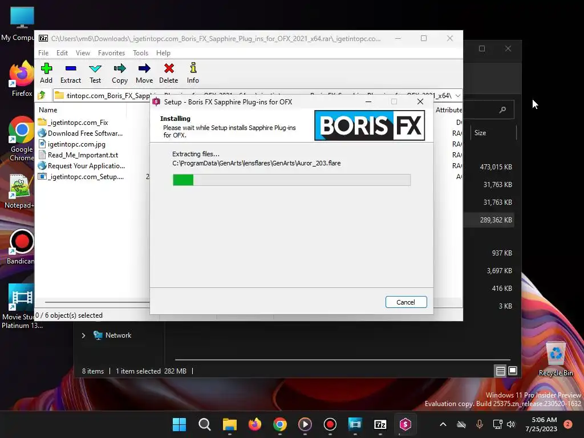Image resolution: width=584 pixels, height=438 pixels.
Task: Cancel the Boris FX Sapphire installation
Action: 406,302
